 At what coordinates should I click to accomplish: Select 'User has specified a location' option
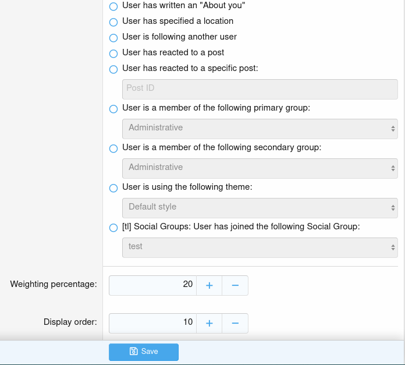(113, 22)
